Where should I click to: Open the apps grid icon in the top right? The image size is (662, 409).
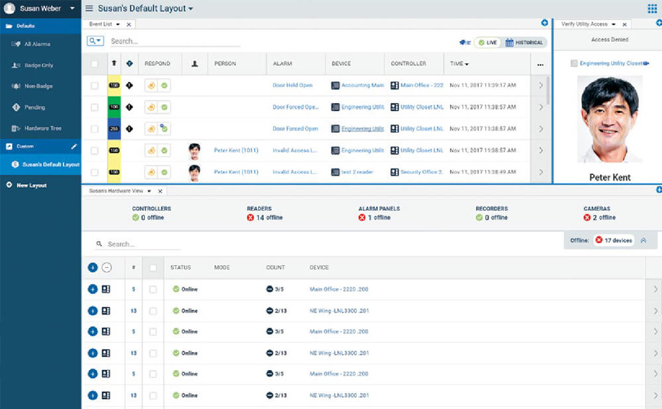652,9
